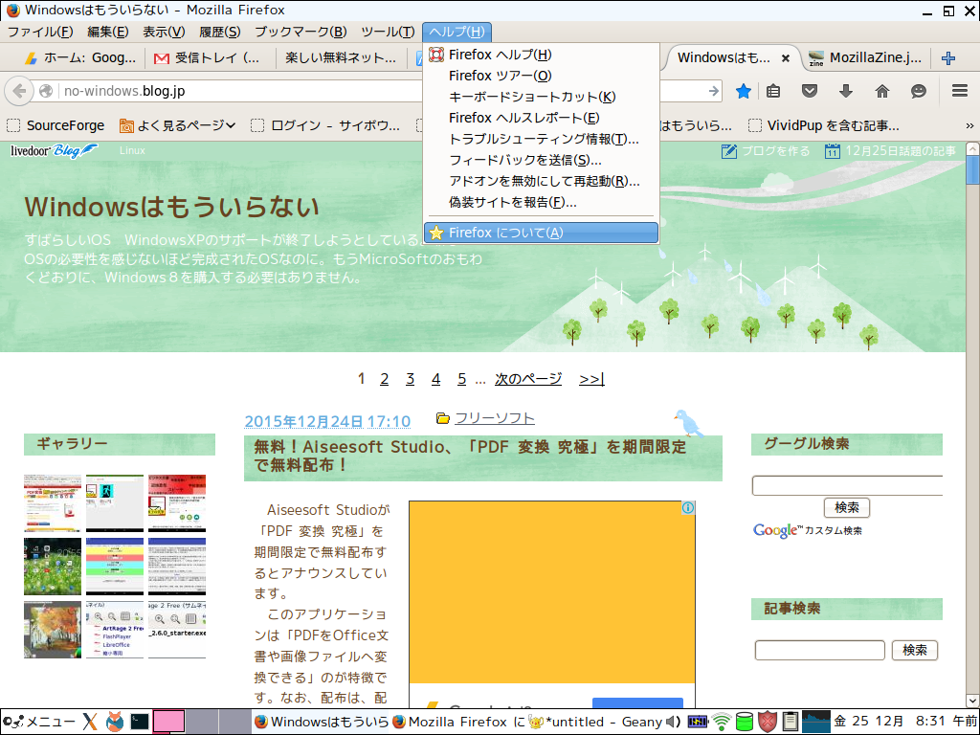Click the Pocket icon in toolbar
This screenshot has height=735, width=980.
pos(810,91)
